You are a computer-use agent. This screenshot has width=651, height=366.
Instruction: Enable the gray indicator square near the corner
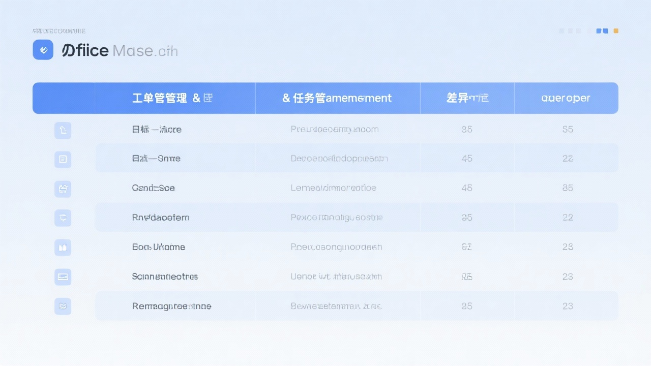(561, 31)
